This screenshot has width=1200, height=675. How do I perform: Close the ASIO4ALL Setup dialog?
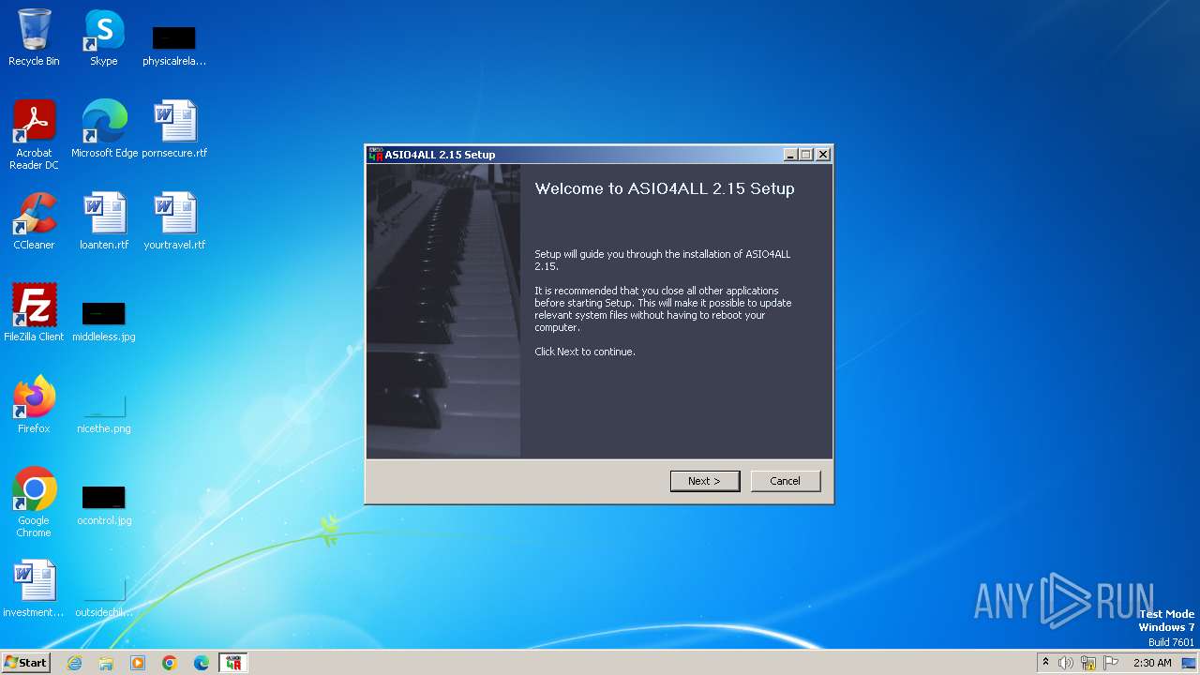pyautogui.click(x=823, y=155)
